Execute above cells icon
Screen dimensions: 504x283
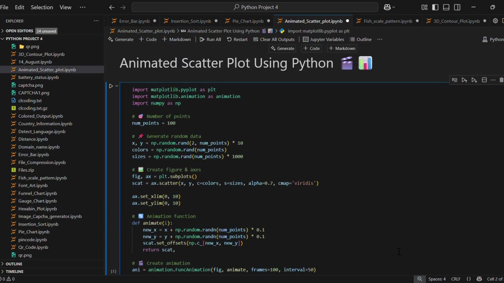point(465,80)
